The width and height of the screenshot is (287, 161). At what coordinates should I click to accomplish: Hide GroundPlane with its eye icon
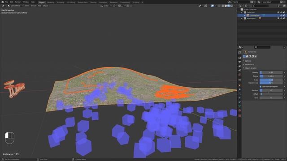(x=281, y=16)
